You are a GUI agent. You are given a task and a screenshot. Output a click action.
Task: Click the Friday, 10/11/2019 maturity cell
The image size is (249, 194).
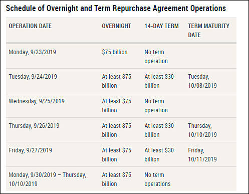click(x=202, y=155)
